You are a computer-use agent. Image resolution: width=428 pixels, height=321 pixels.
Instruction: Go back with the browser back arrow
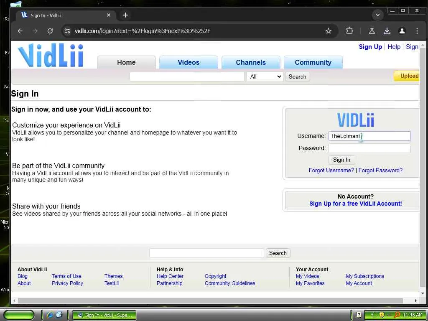(20, 31)
